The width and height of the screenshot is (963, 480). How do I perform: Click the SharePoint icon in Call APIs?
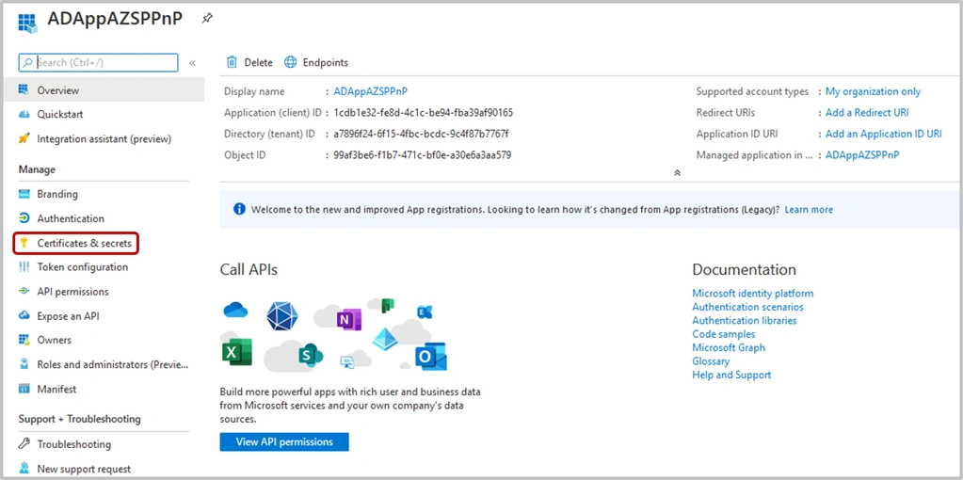pos(311,354)
